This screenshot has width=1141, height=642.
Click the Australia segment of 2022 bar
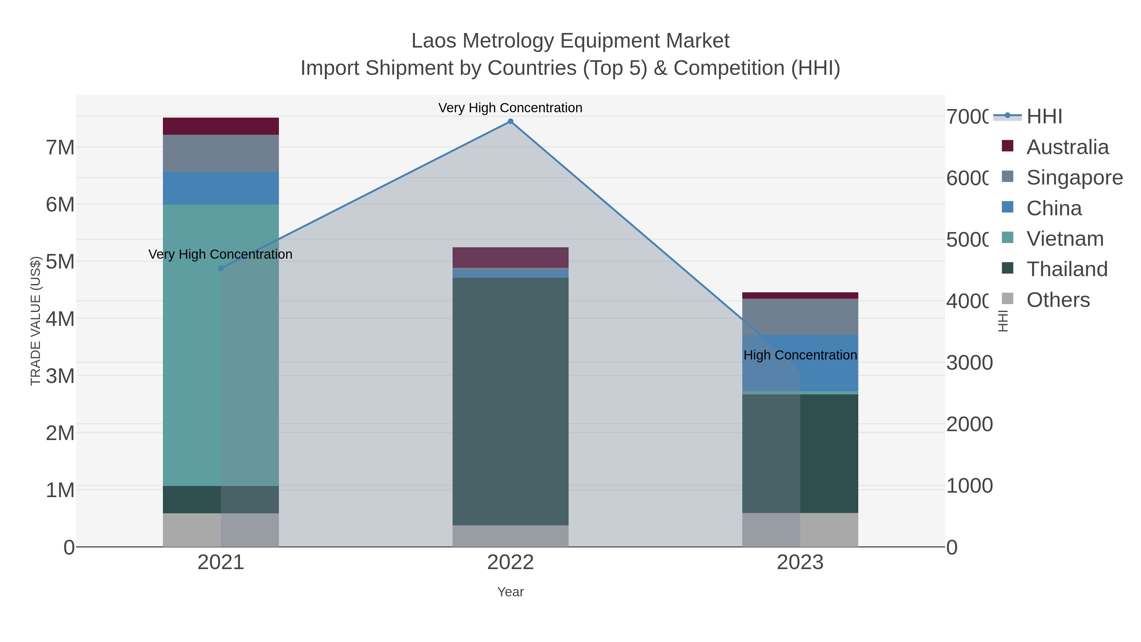tap(510, 257)
